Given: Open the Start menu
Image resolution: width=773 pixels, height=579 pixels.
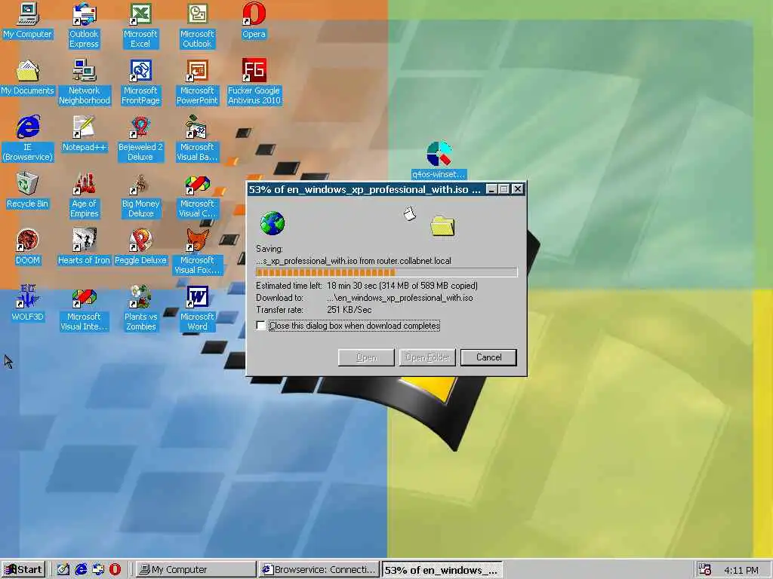Looking at the screenshot, I should click(x=23, y=570).
